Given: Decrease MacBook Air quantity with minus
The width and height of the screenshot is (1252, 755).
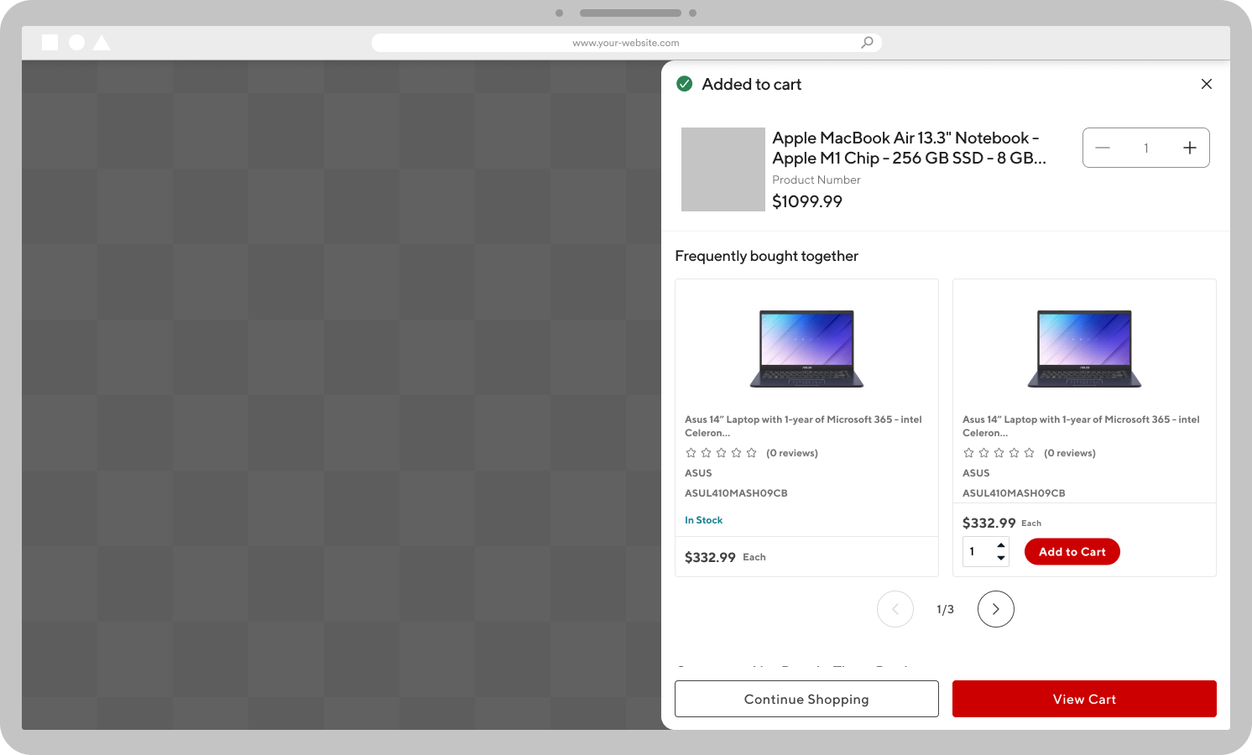Looking at the screenshot, I should point(1103,148).
